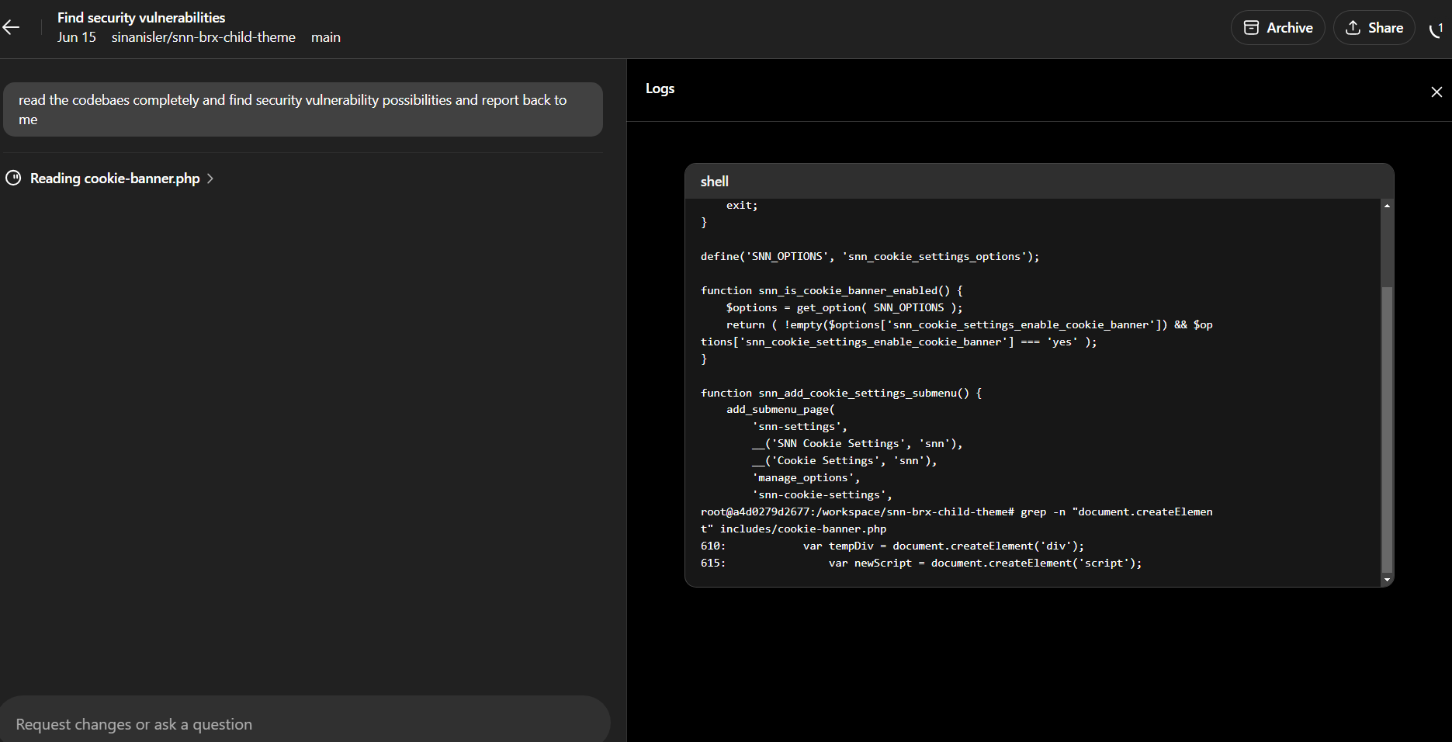Image resolution: width=1452 pixels, height=742 pixels.
Task: Click the 'SNN Cookie Settings' string line
Action: (x=857, y=443)
